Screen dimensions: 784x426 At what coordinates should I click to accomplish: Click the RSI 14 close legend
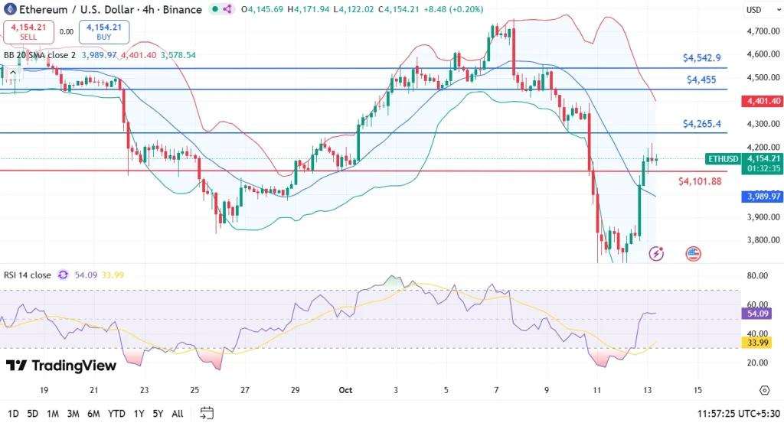click(28, 275)
